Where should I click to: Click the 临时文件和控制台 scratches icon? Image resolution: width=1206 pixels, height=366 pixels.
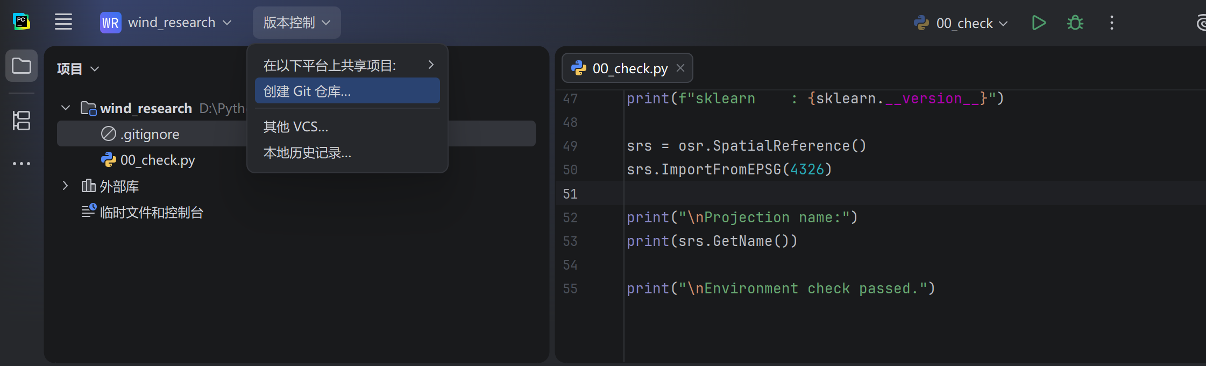(x=89, y=211)
